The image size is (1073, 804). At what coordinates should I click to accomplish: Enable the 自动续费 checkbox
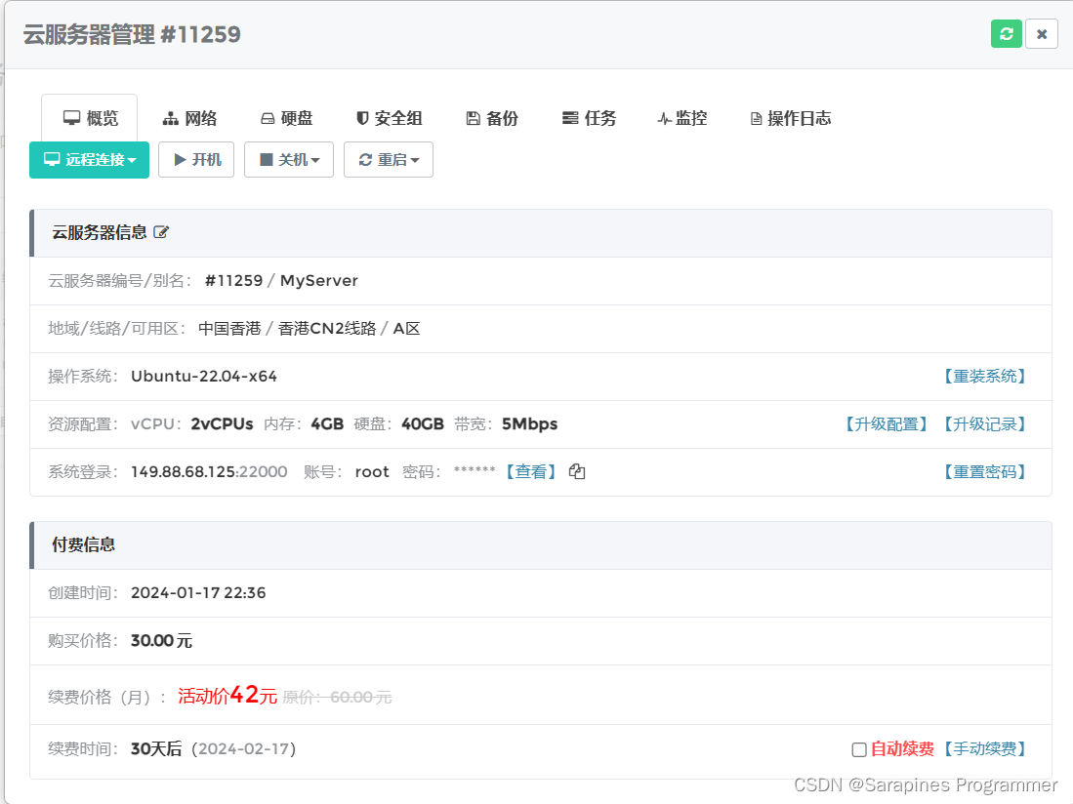coord(859,749)
